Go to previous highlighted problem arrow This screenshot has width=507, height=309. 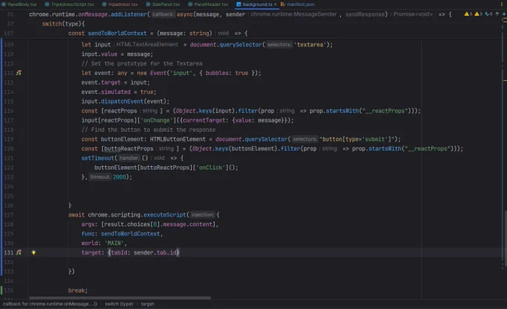click(x=497, y=14)
